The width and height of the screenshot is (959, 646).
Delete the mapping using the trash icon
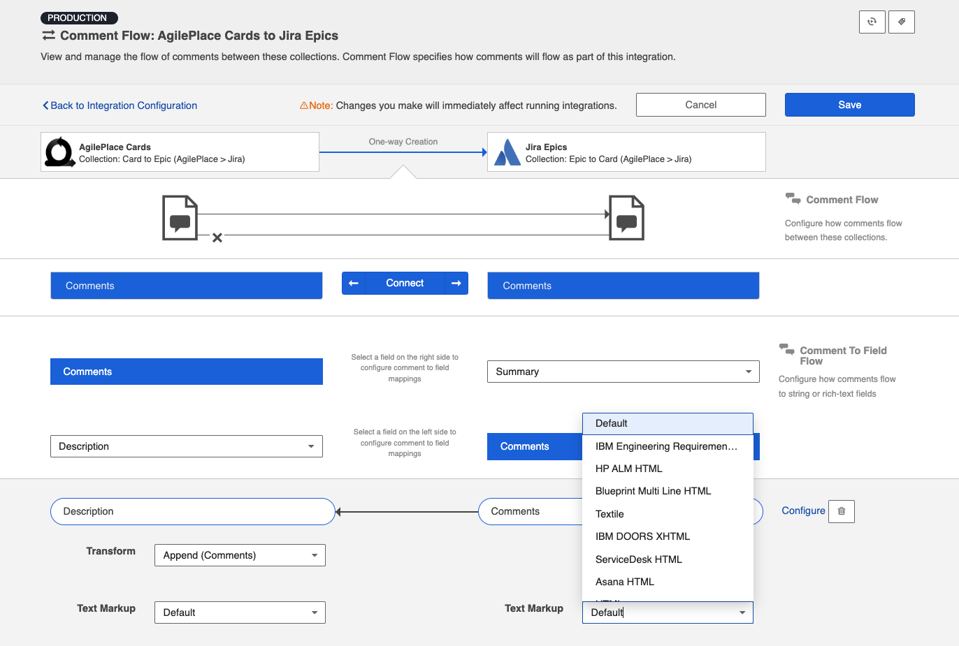click(842, 511)
